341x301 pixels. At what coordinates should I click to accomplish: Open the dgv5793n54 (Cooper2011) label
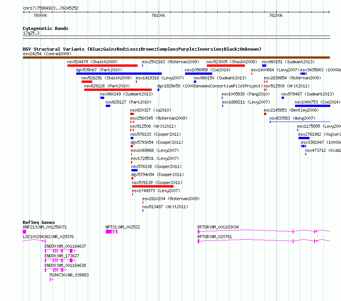tap(157, 142)
